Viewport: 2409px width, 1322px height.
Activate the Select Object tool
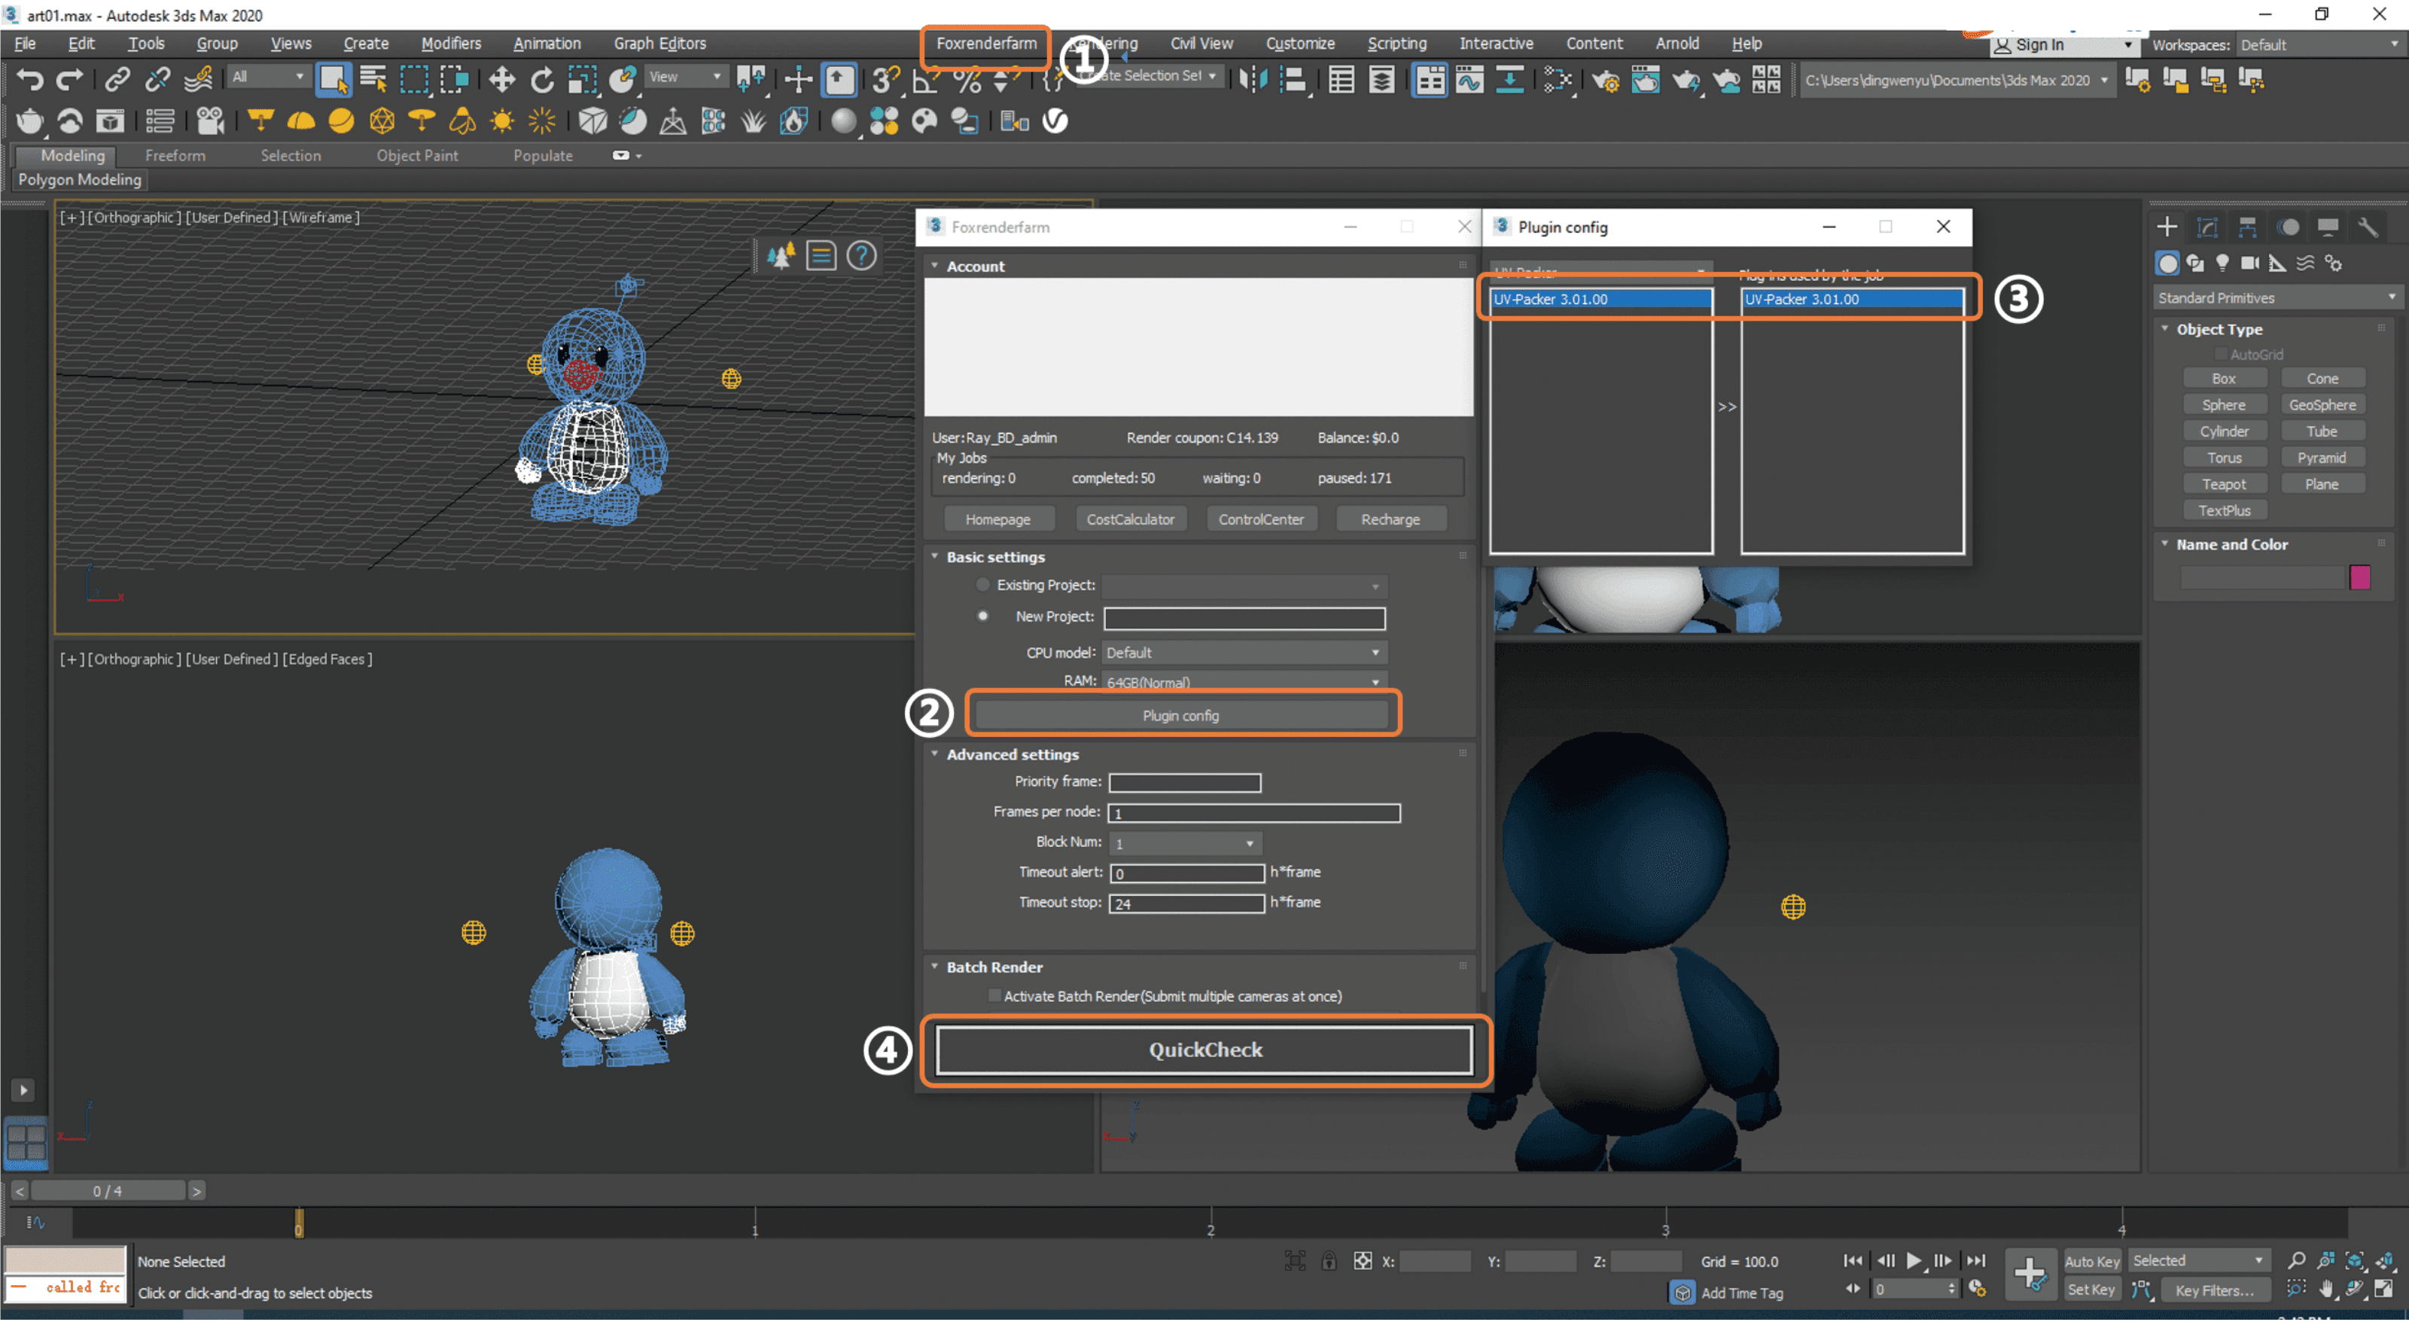point(333,81)
